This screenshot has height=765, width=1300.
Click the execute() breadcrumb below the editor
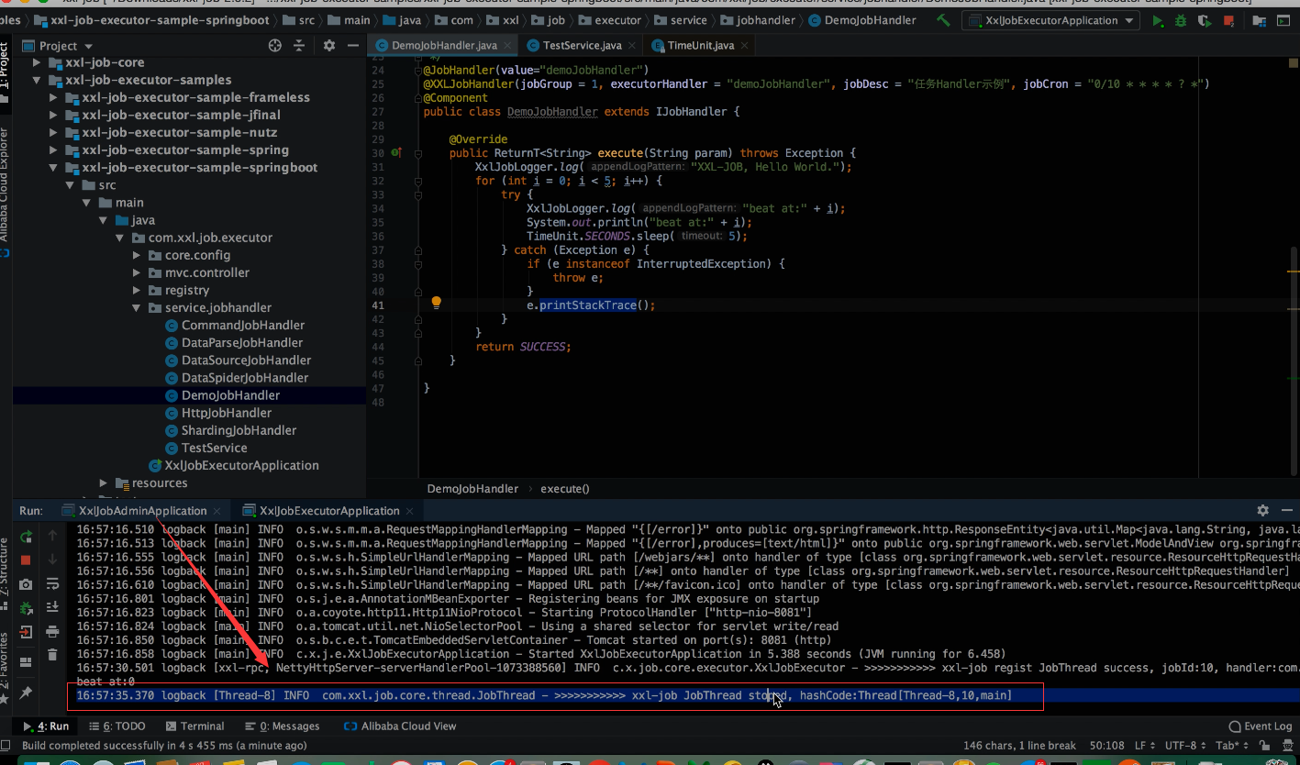564,489
